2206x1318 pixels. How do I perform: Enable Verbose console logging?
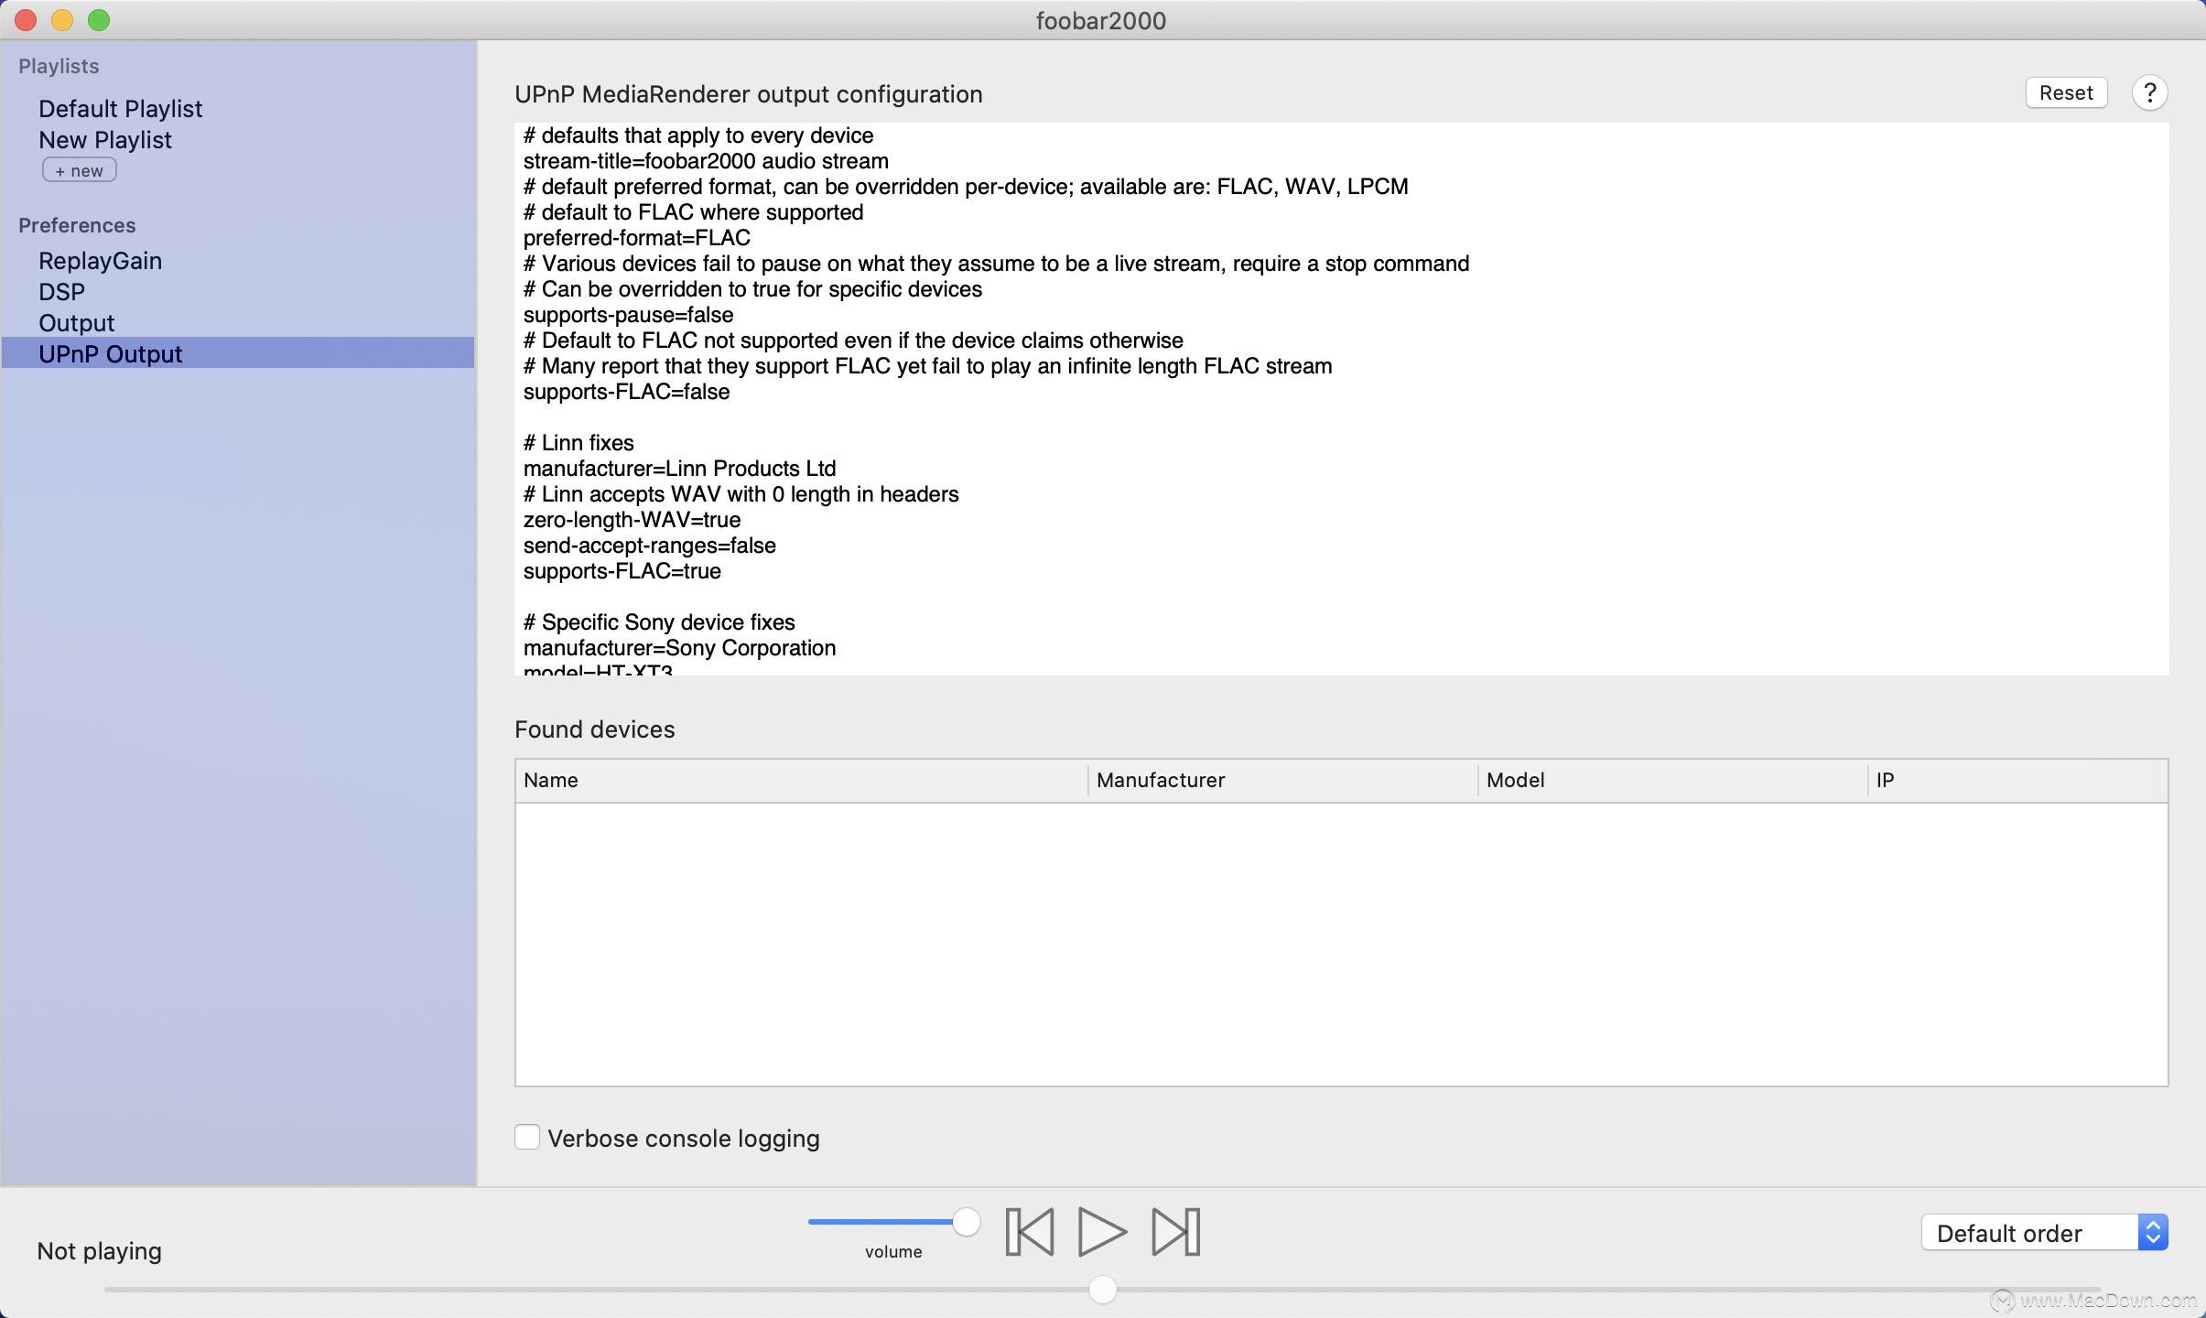(526, 1137)
